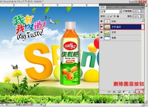148x107 pixels.
Task: Create a new layer group
Action: (129, 92)
